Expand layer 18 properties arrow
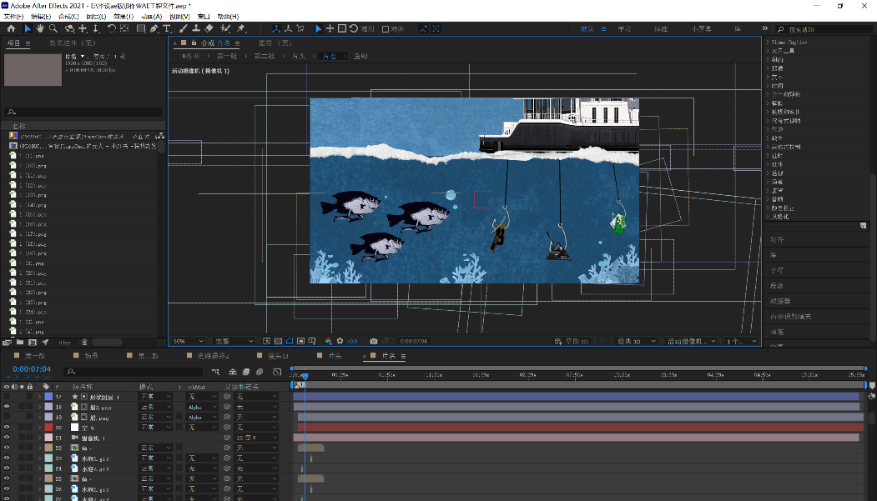This screenshot has height=501, width=877. pos(39,407)
